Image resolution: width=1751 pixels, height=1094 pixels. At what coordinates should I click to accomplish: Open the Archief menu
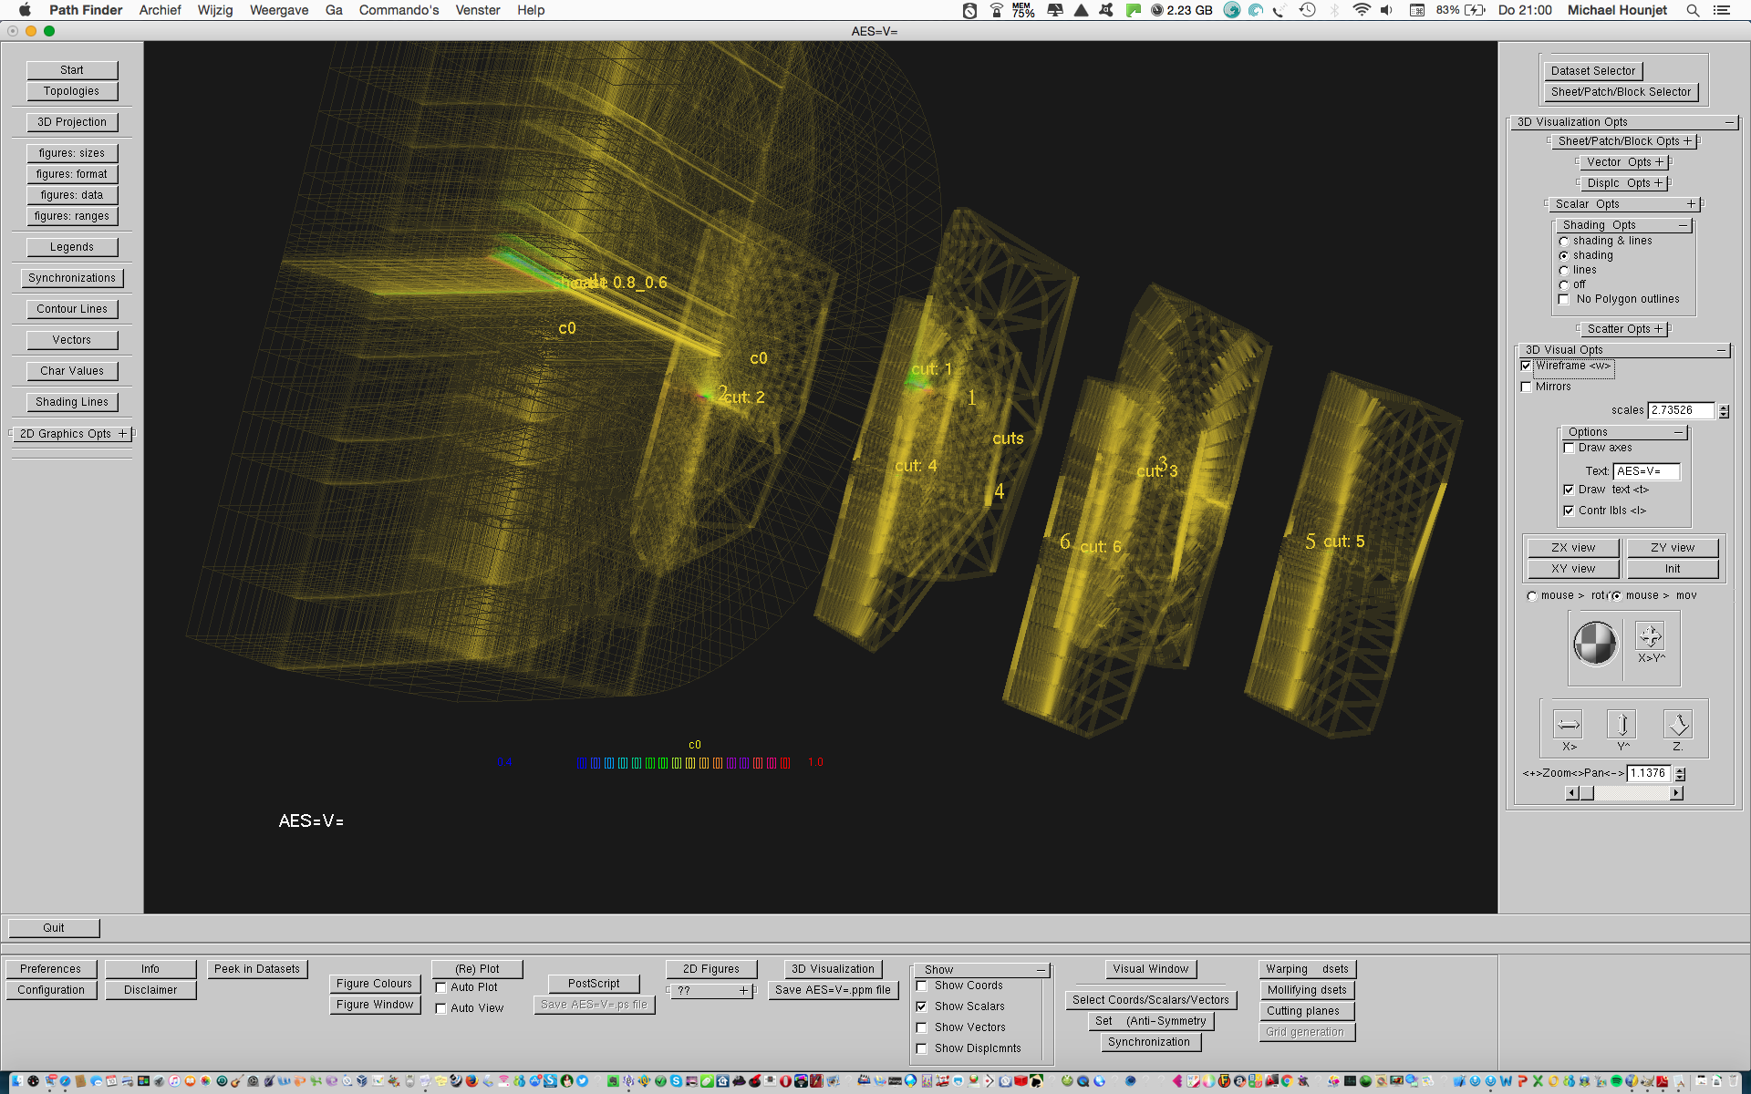pyautogui.click(x=160, y=10)
